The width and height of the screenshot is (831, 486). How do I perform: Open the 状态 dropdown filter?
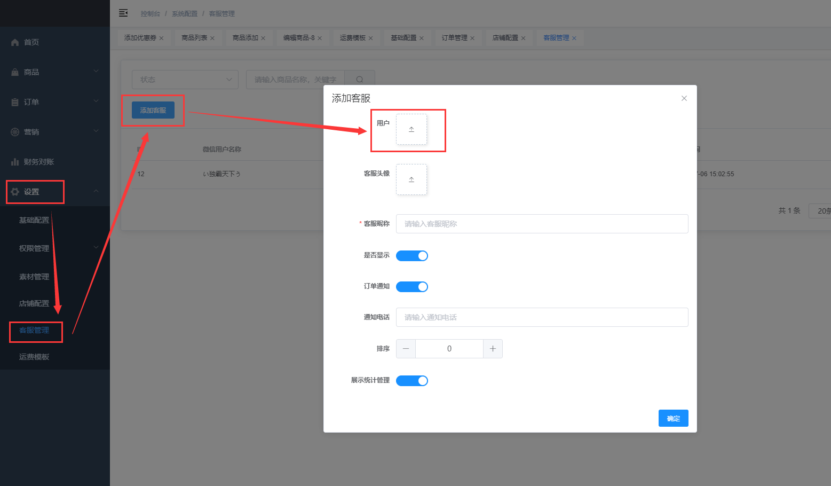coord(185,80)
